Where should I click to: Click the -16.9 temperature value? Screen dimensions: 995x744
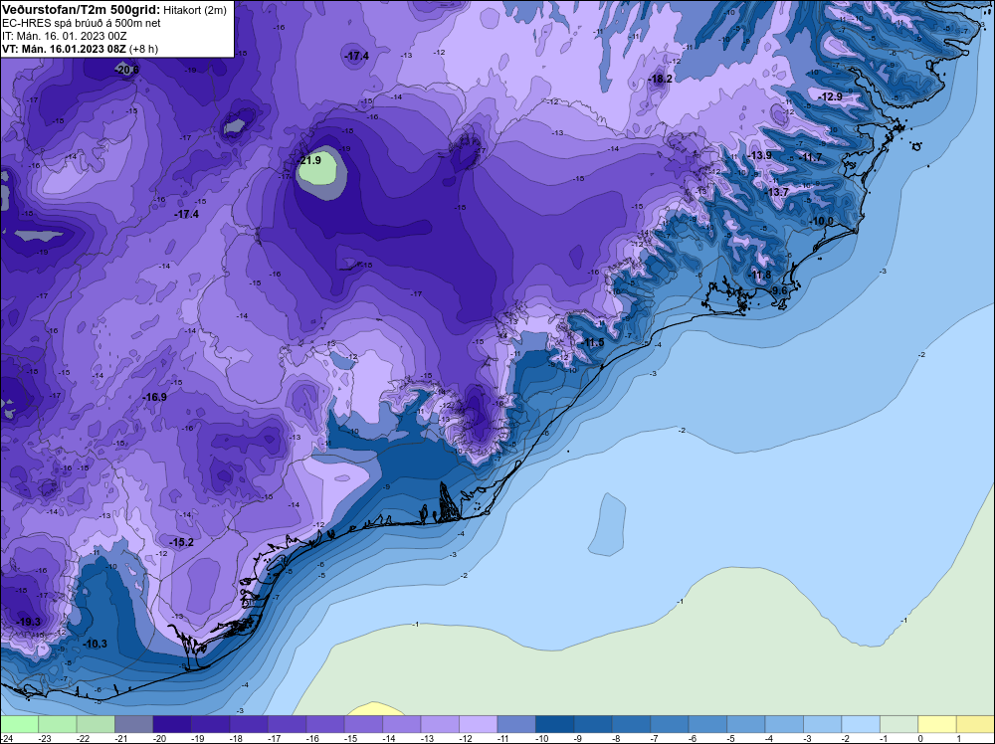coord(155,397)
